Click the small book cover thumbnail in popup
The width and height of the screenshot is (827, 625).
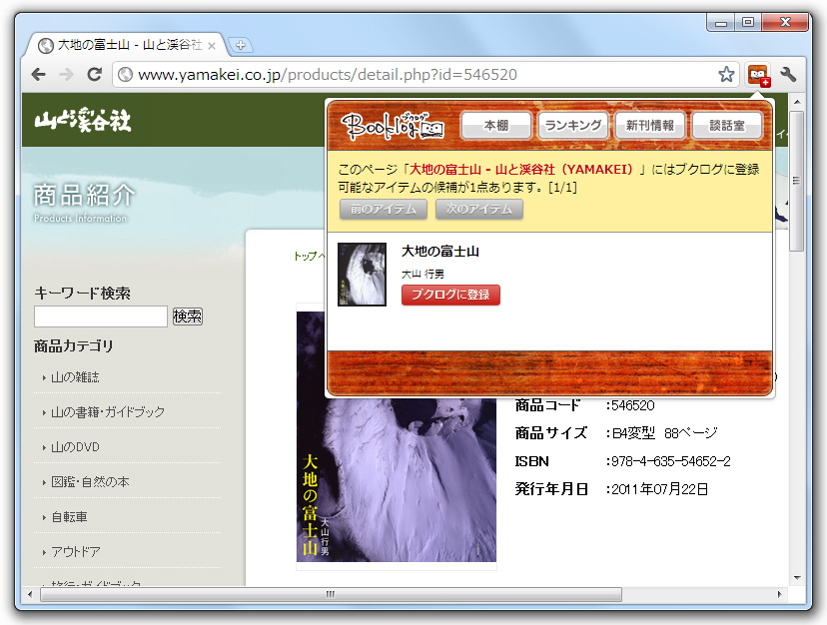click(362, 275)
